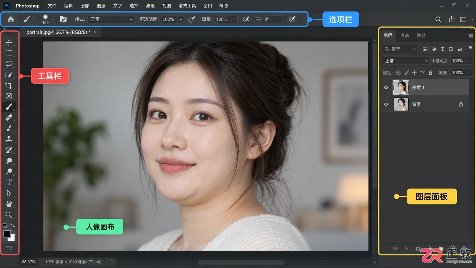Expand the 填充 value arrow
Viewport: 476px width, 268px height.
point(469,73)
